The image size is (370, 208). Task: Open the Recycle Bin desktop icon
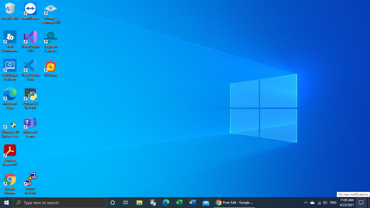click(10, 11)
